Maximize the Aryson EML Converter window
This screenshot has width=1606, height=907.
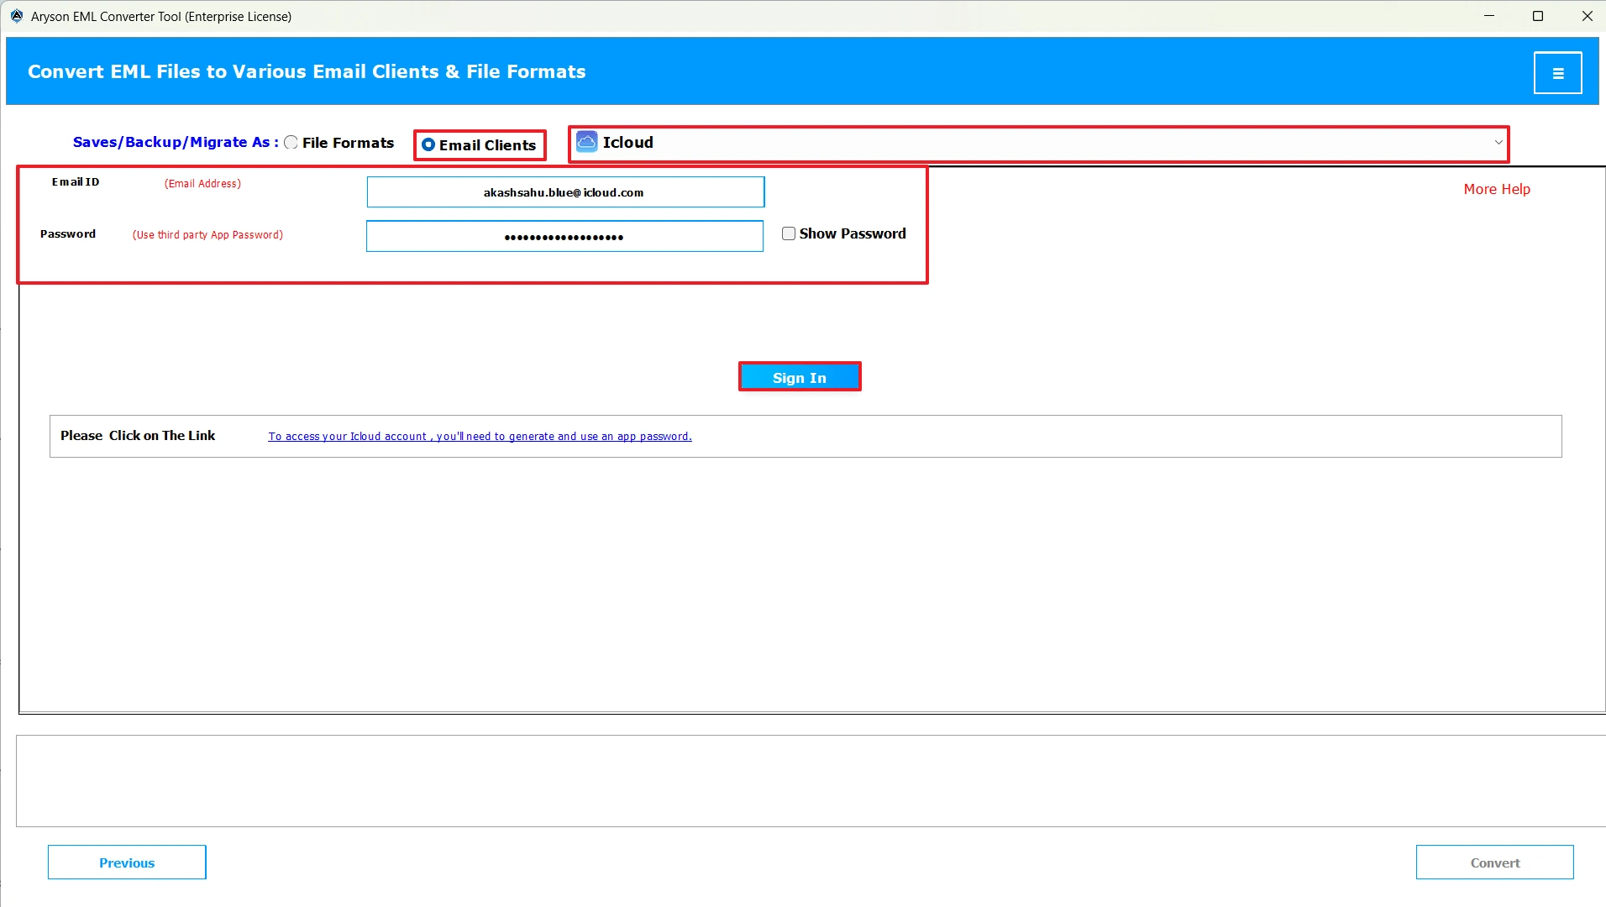pyautogui.click(x=1537, y=16)
